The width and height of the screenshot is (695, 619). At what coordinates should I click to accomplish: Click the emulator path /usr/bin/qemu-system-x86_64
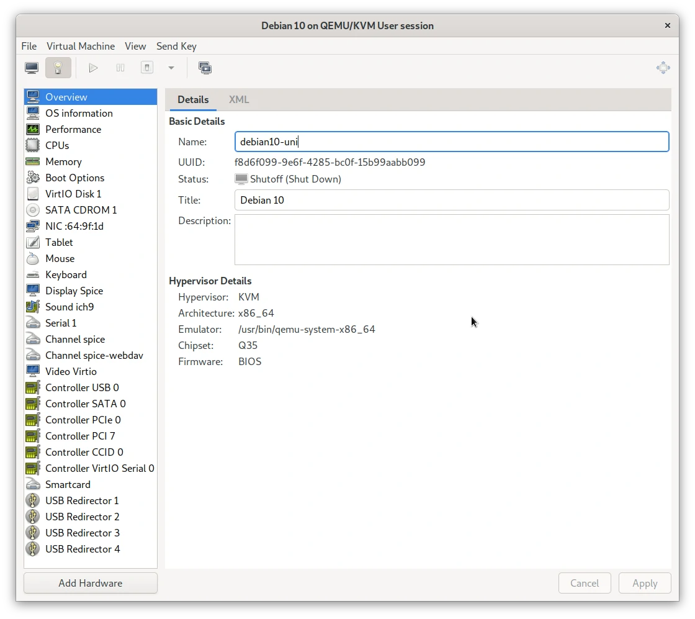coord(307,330)
